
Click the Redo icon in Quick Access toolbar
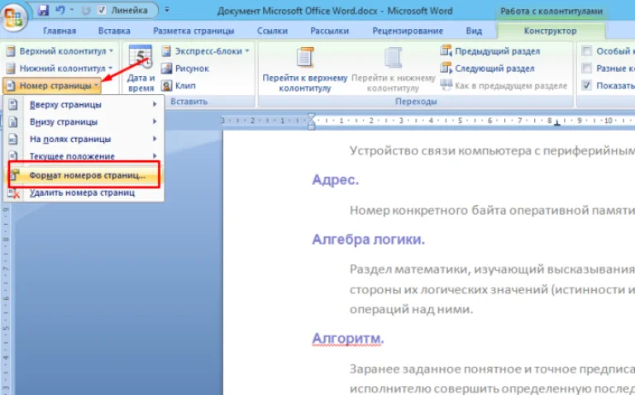[86, 10]
